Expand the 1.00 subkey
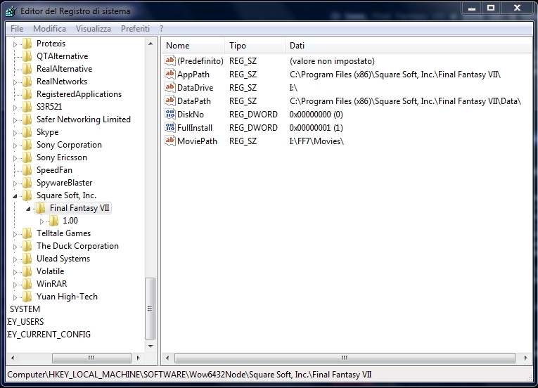The image size is (538, 388). point(41,221)
